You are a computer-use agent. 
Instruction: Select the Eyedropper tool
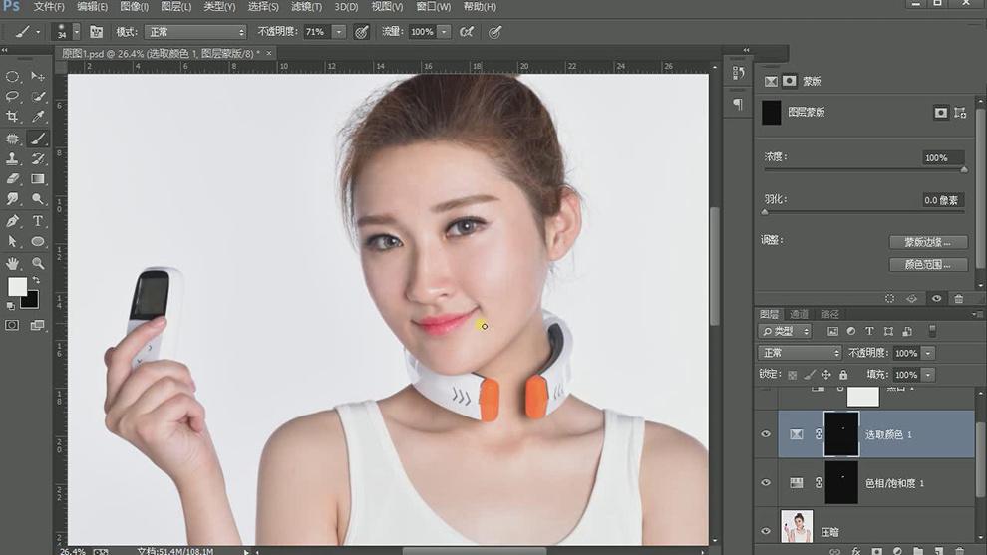click(38, 118)
